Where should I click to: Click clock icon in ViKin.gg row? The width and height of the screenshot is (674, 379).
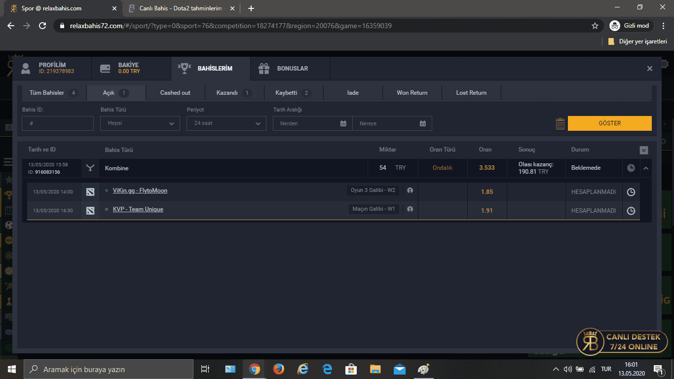point(631,192)
